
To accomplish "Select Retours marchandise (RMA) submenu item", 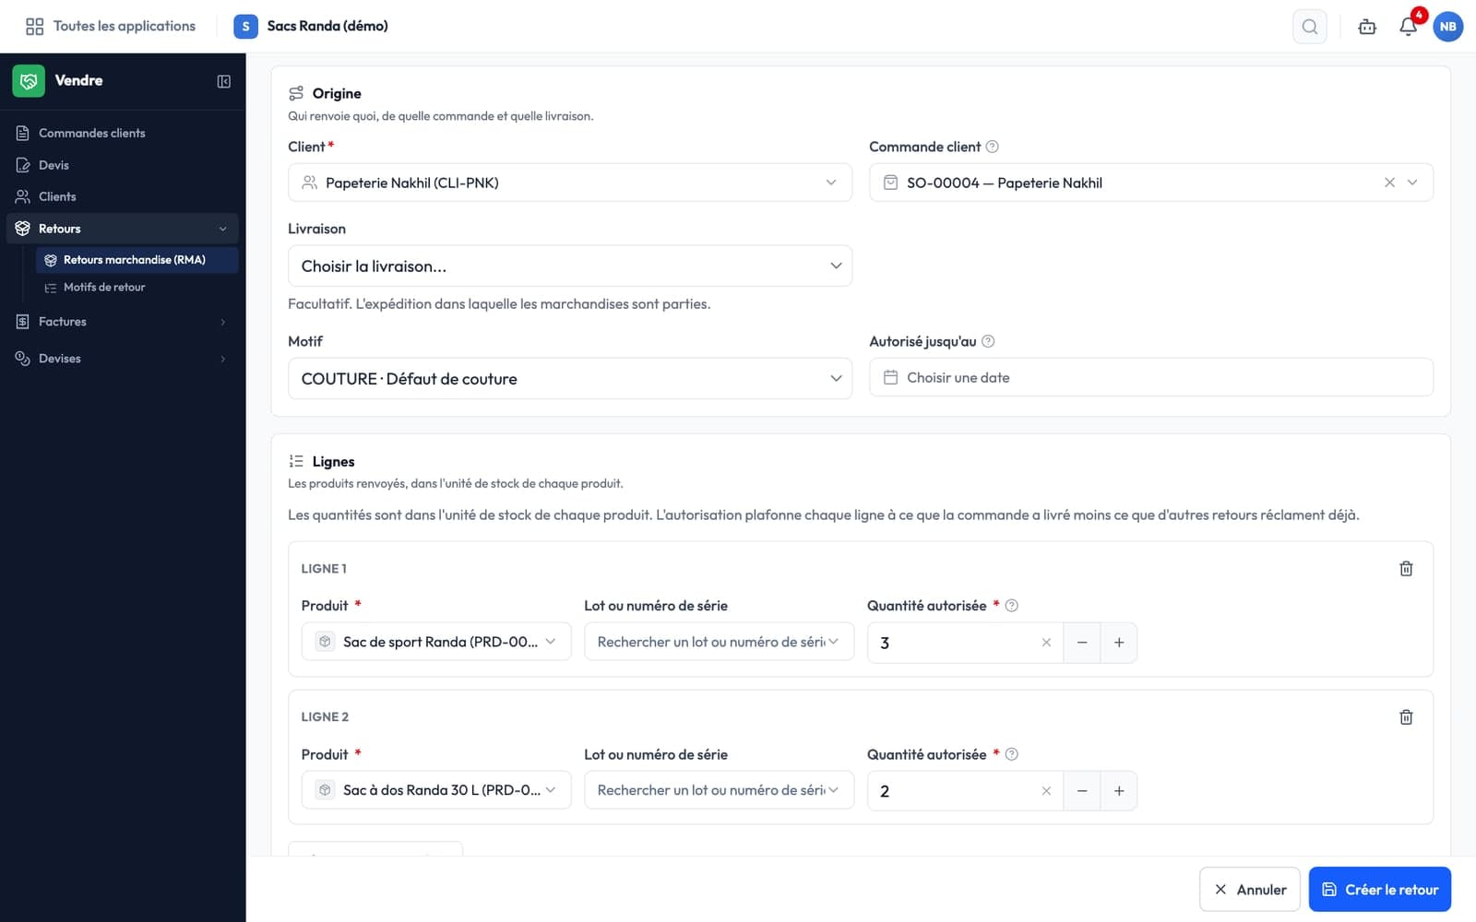I will [x=137, y=260].
